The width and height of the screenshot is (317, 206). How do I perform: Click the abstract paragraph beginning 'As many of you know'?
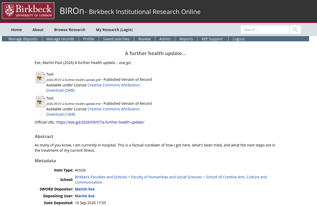tap(155, 148)
